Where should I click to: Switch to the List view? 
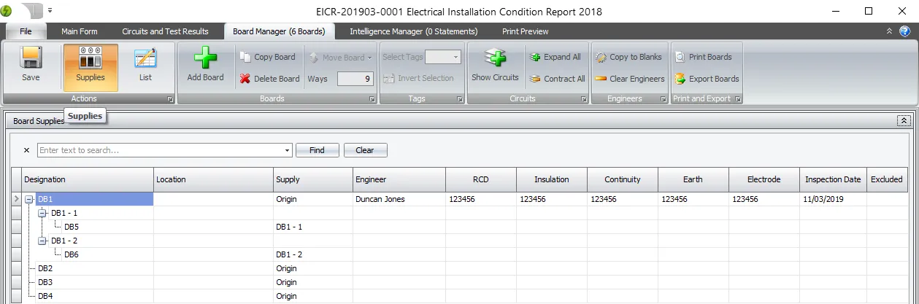click(145, 65)
